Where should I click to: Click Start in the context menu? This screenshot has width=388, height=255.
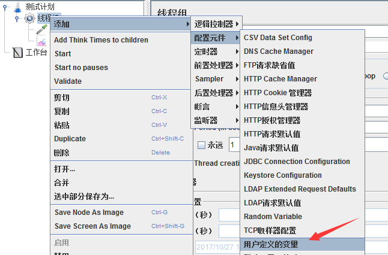(x=121, y=54)
